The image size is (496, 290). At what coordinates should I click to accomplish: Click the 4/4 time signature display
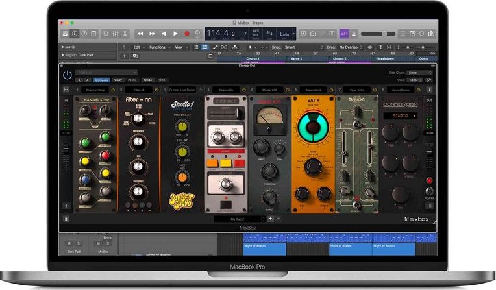tap(269, 34)
